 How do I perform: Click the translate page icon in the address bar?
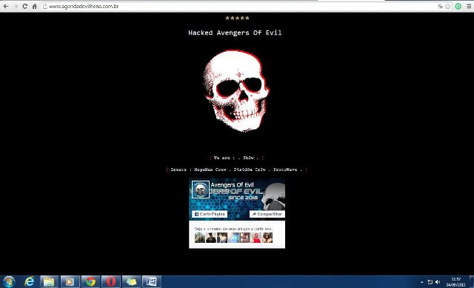(x=441, y=6)
